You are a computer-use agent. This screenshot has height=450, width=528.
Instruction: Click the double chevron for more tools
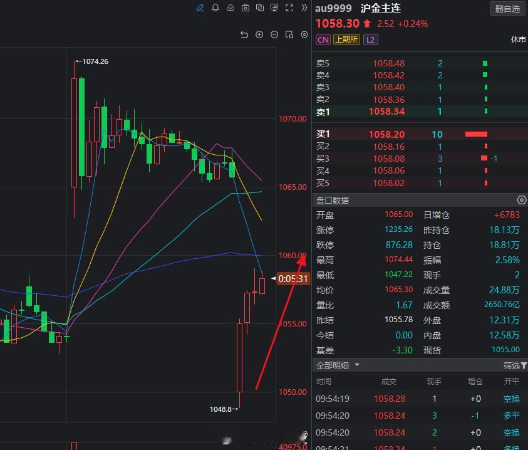coord(304,8)
